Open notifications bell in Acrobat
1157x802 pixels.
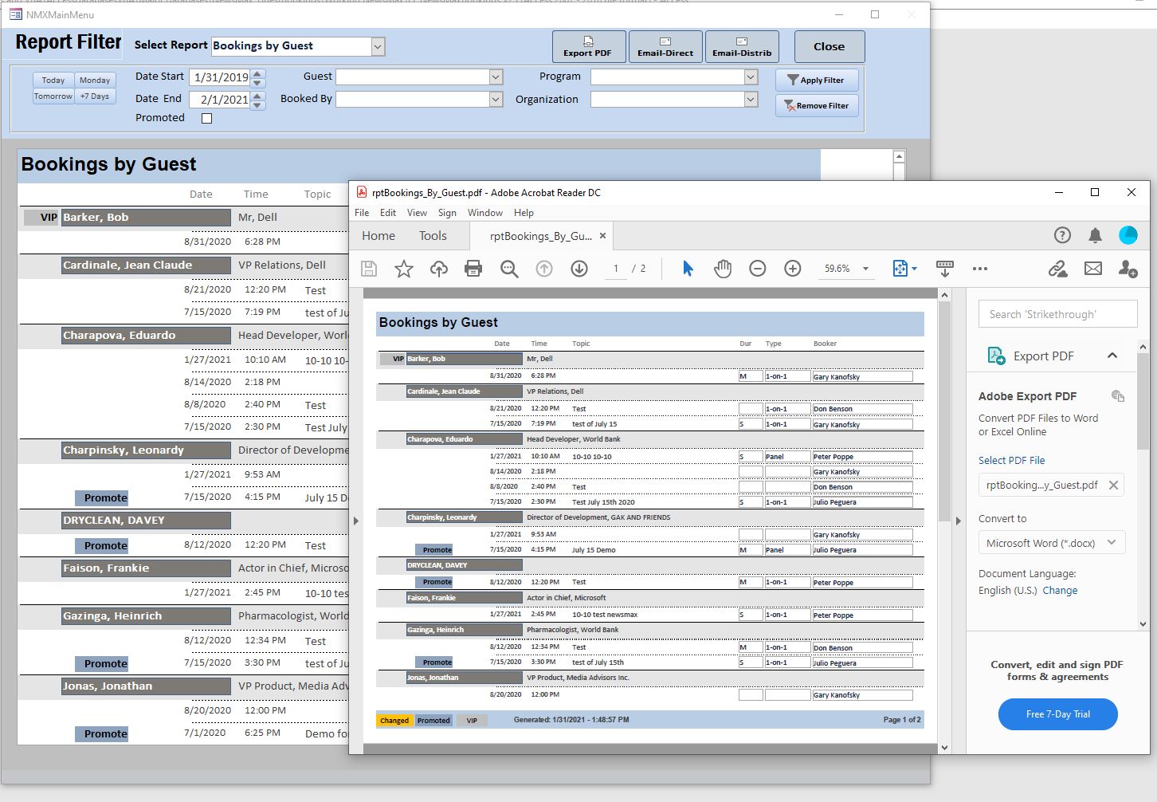pos(1096,235)
